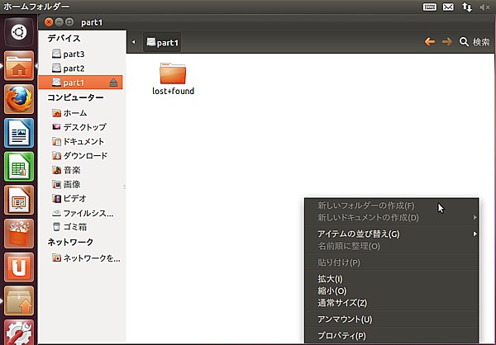Launch Firefox from the launcher
Screen dimensions: 496x345
pos(17,99)
